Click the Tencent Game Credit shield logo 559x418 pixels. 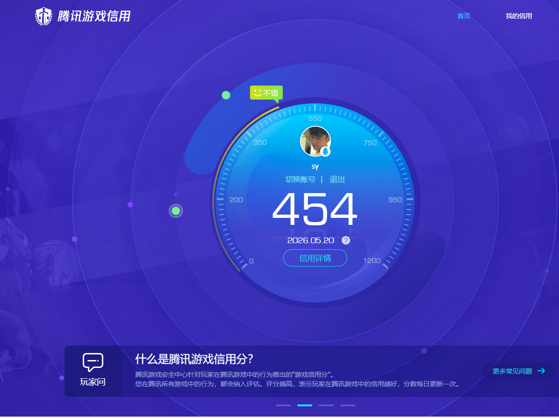(43, 16)
